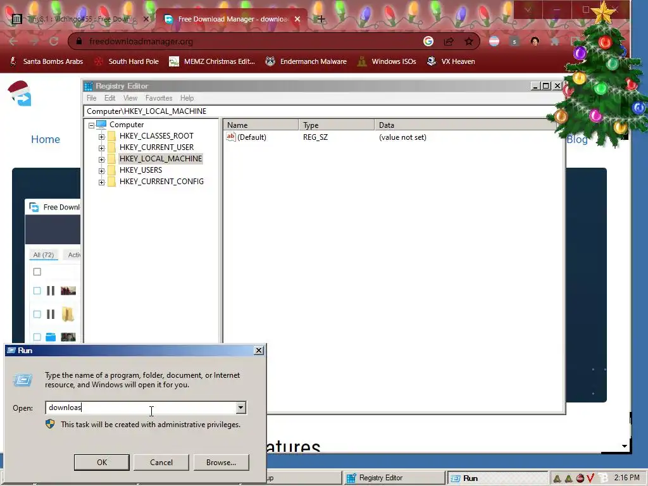
Task: Open the South Hard Pole bookmark
Action: click(127, 61)
